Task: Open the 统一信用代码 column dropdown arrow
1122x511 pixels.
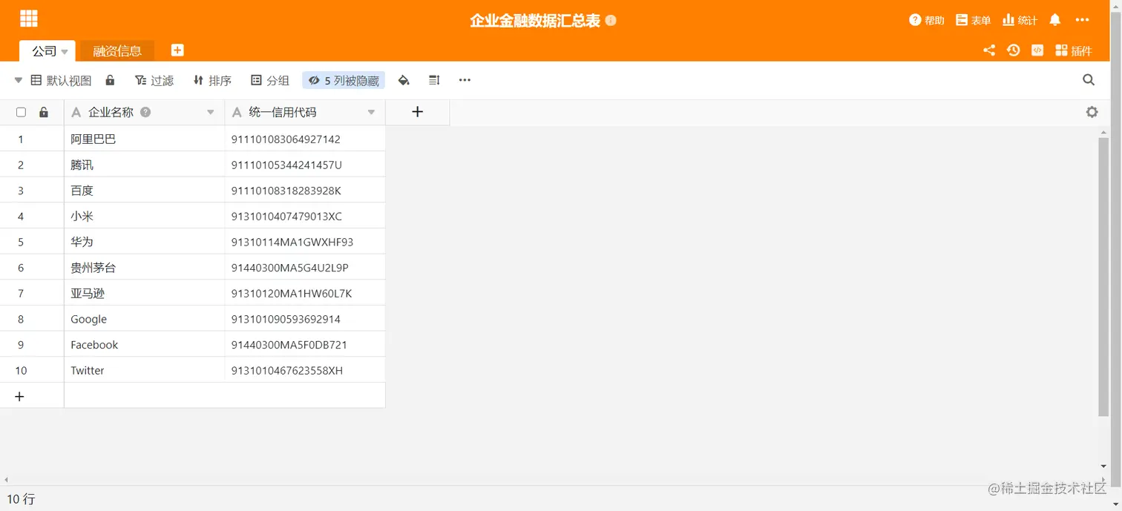Action: point(371,113)
